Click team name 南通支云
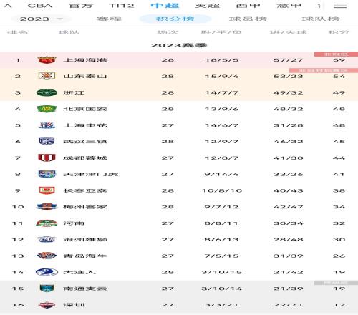Image resolution: width=358 pixels, height=315 pixels. 85,289
